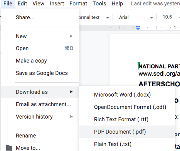Click the www.sedl.org link in document
Image resolution: width=180 pixels, height=151 pixels.
tap(159, 74)
